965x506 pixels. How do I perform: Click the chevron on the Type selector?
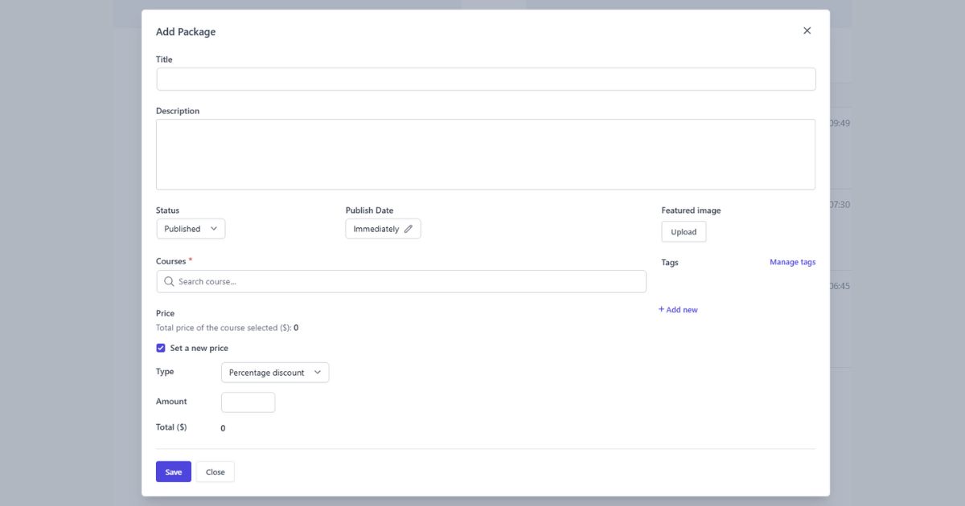(318, 372)
